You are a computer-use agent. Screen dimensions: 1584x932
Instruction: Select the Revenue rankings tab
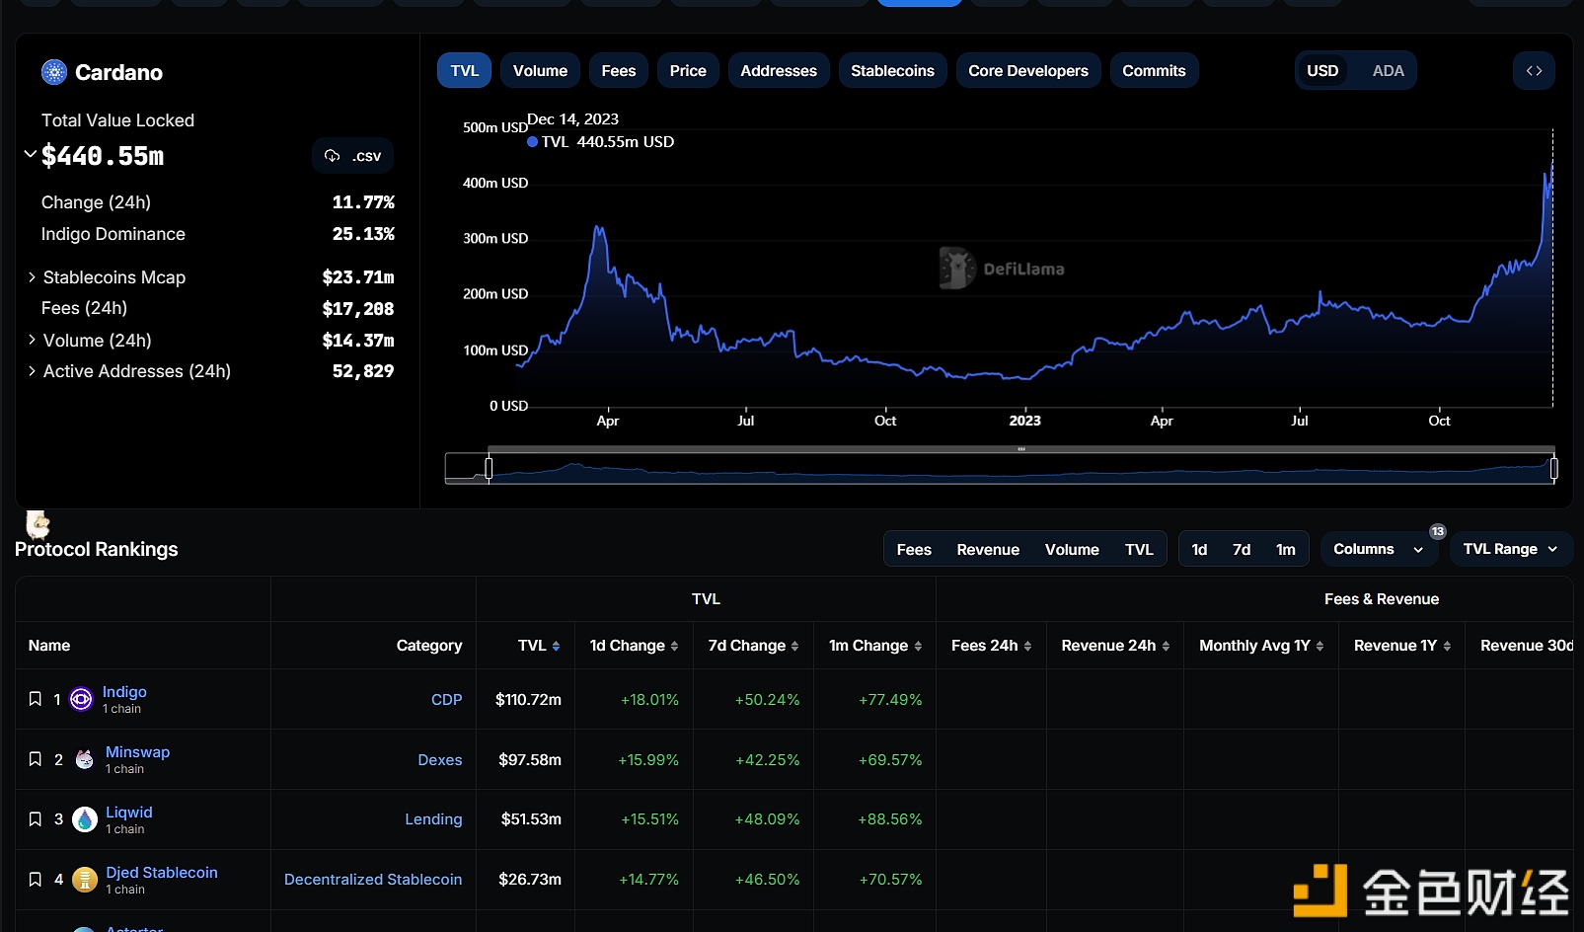[x=988, y=550]
